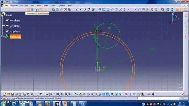Open Trim tool flyout arrow
Viewport: 189px width, 106px height.
pyautogui.click(x=87, y=11)
